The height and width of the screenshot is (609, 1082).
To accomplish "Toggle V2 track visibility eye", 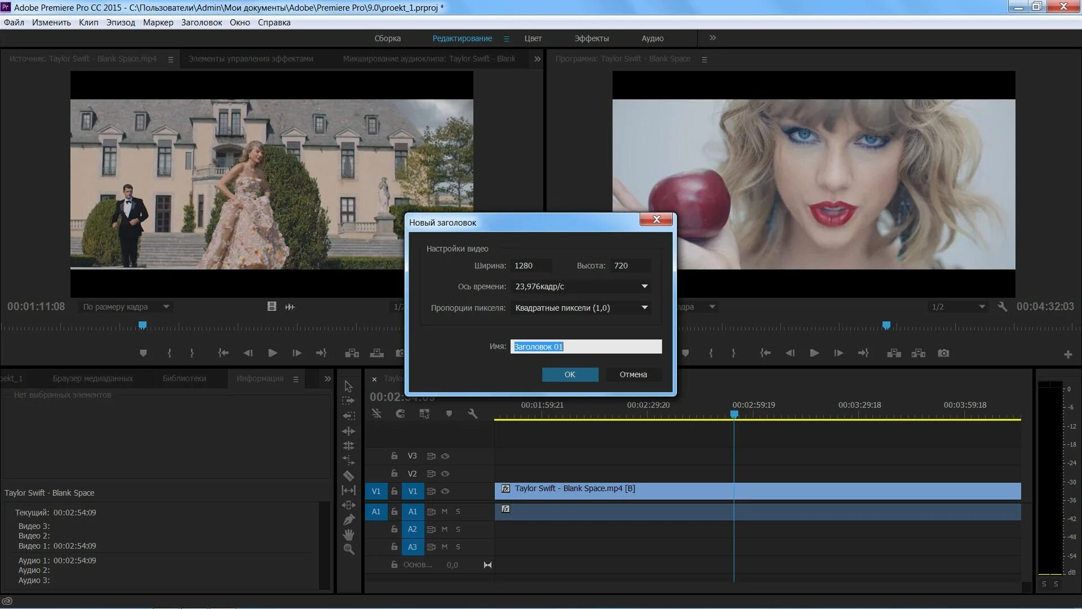I will (445, 474).
